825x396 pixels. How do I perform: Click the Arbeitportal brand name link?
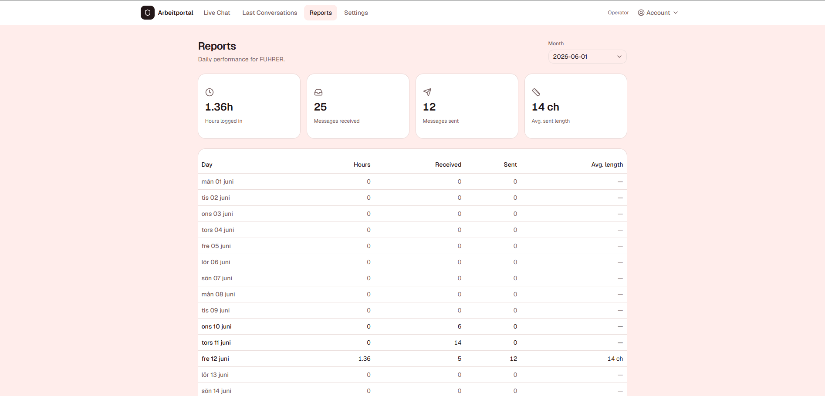click(176, 13)
